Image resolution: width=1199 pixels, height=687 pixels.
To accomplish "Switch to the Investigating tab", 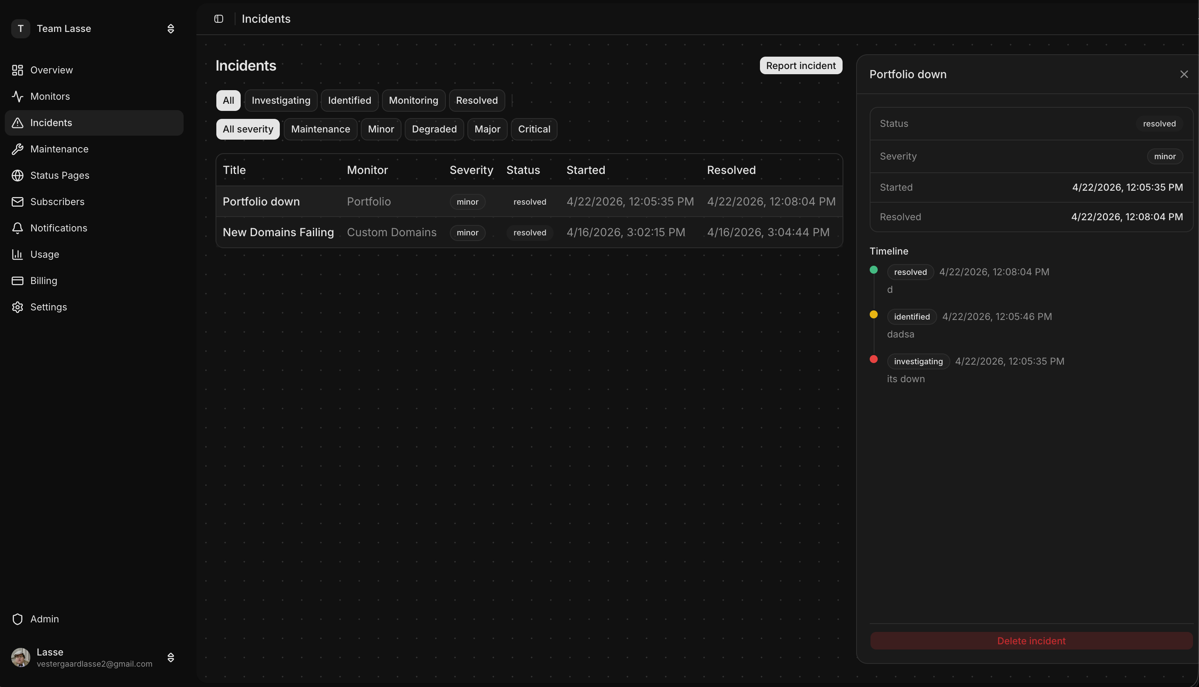I will point(281,100).
